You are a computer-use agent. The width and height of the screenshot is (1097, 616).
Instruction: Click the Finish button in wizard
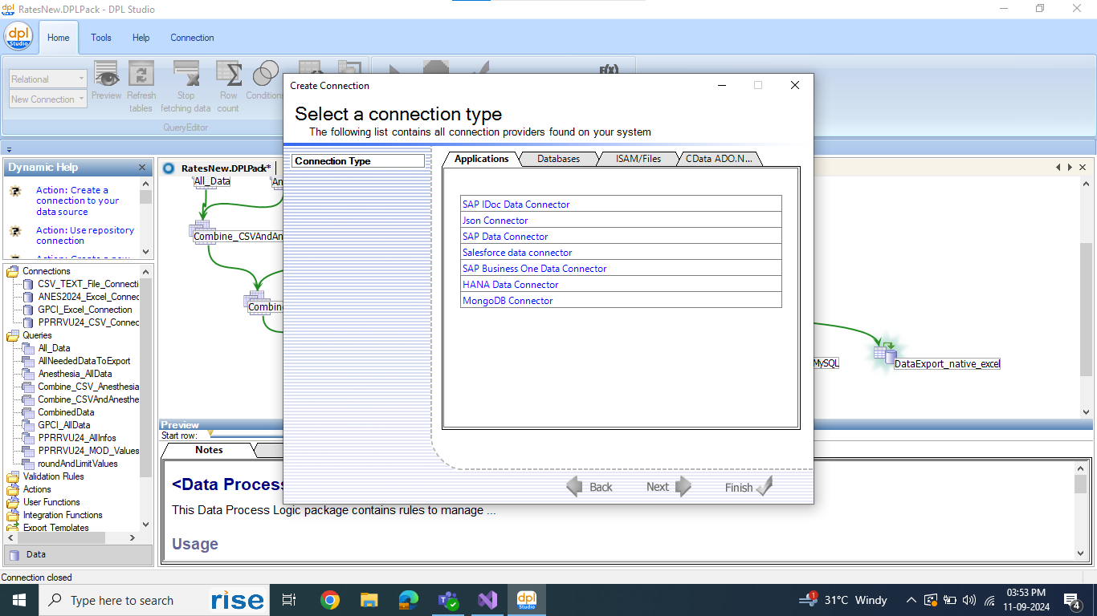tap(748, 487)
